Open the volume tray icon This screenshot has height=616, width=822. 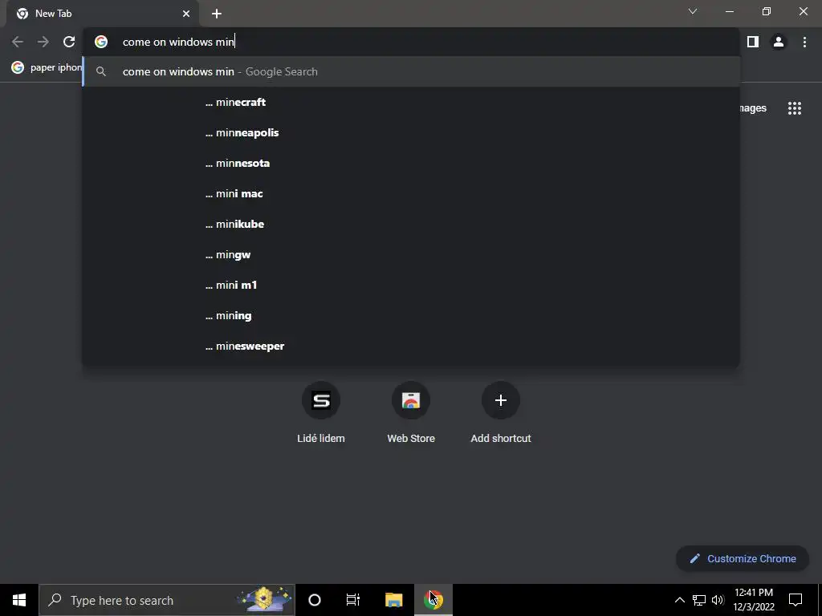point(718,600)
